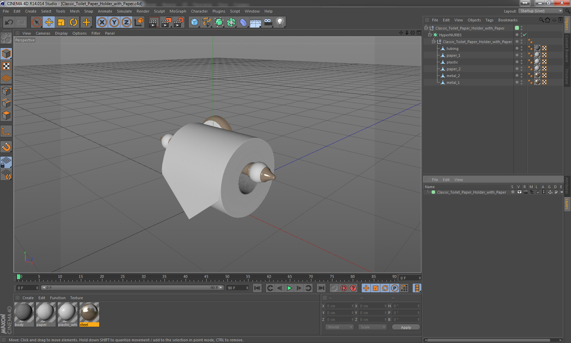Screen dimensions: 571x343
Task: Select the steel material swatch
Action: (x=89, y=314)
